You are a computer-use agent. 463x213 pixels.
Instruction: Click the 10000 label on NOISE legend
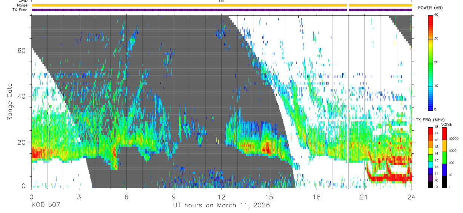[454, 139]
